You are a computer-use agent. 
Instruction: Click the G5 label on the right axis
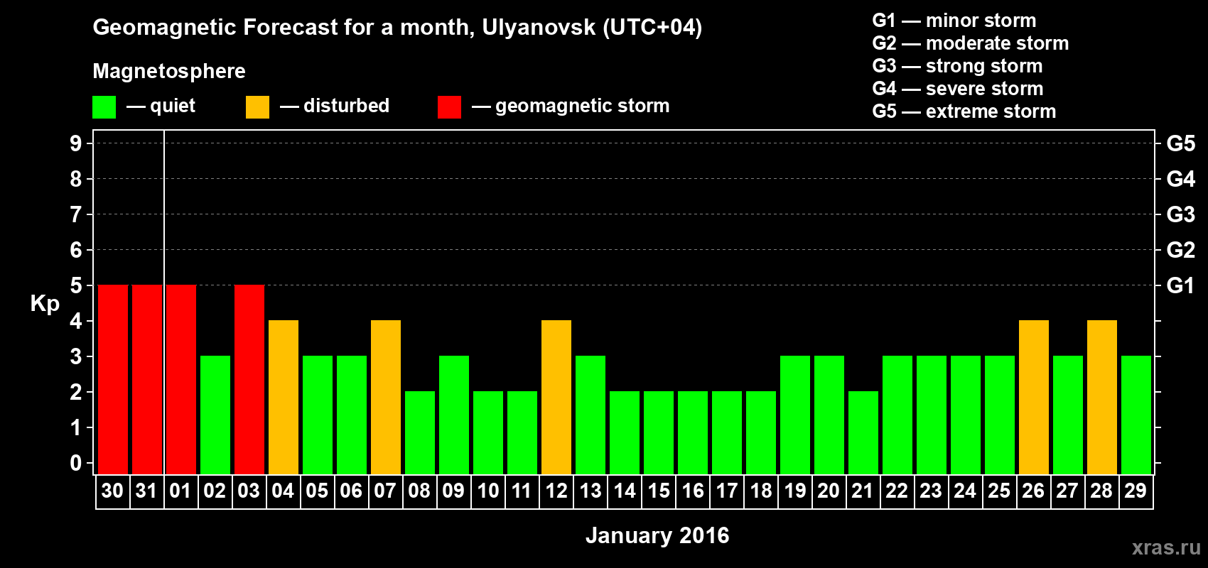[x=1181, y=143]
